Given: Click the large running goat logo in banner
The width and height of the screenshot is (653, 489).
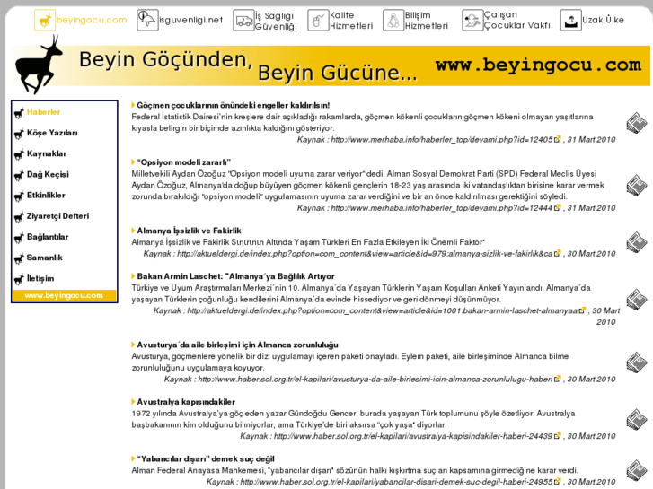Looking at the screenshot, I should click(39, 65).
